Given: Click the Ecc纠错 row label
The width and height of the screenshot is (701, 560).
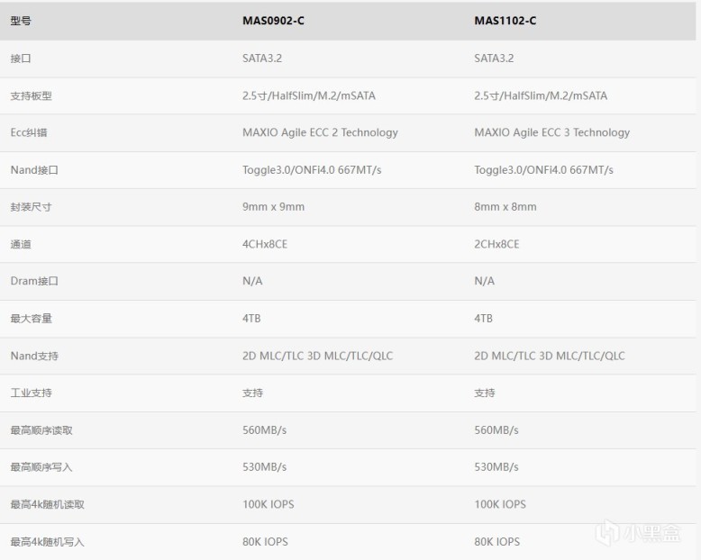Looking at the screenshot, I should pyautogui.click(x=28, y=132).
